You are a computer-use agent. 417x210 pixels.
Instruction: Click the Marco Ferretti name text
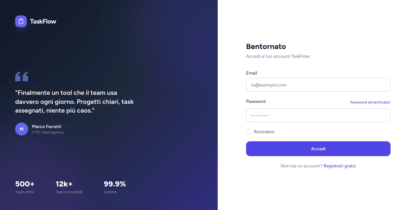46,126
